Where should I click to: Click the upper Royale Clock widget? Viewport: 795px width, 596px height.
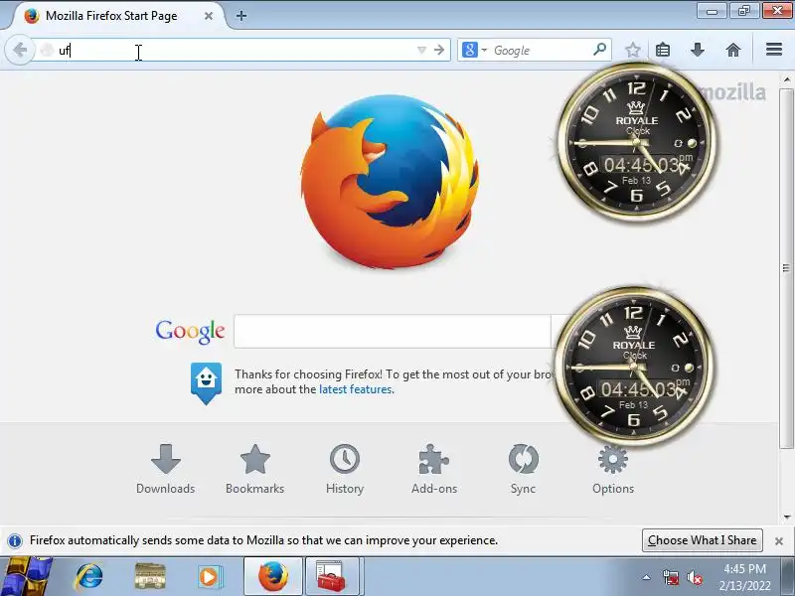(x=636, y=142)
